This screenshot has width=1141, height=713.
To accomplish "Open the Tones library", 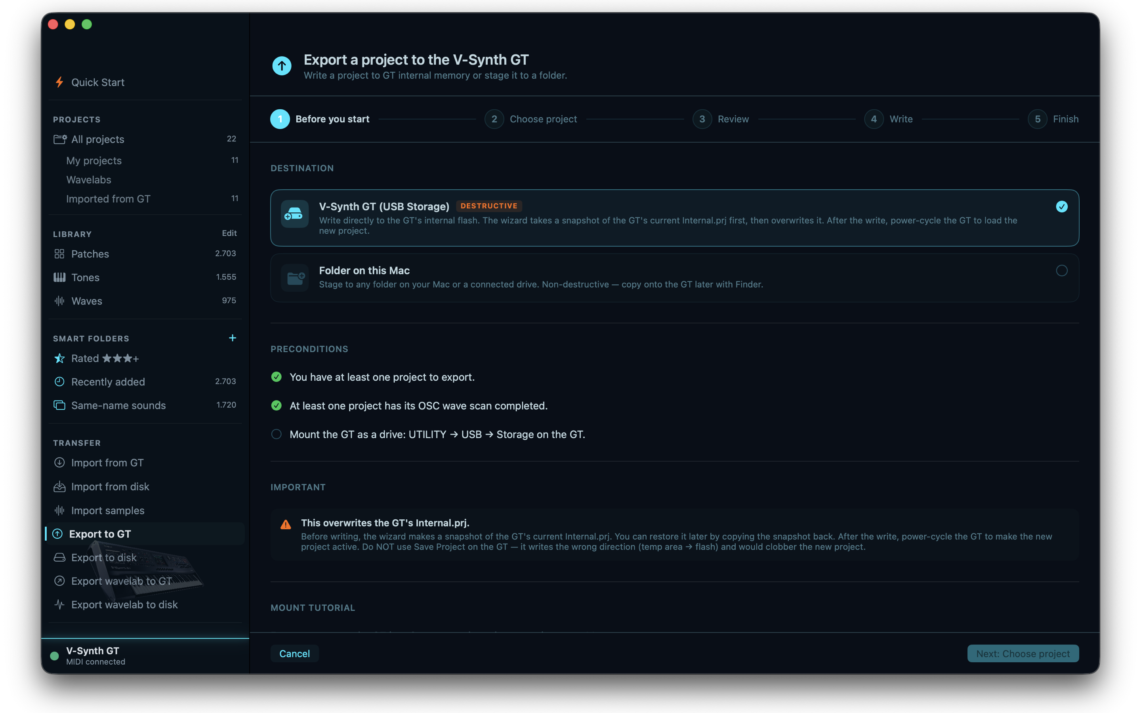I will point(145,277).
